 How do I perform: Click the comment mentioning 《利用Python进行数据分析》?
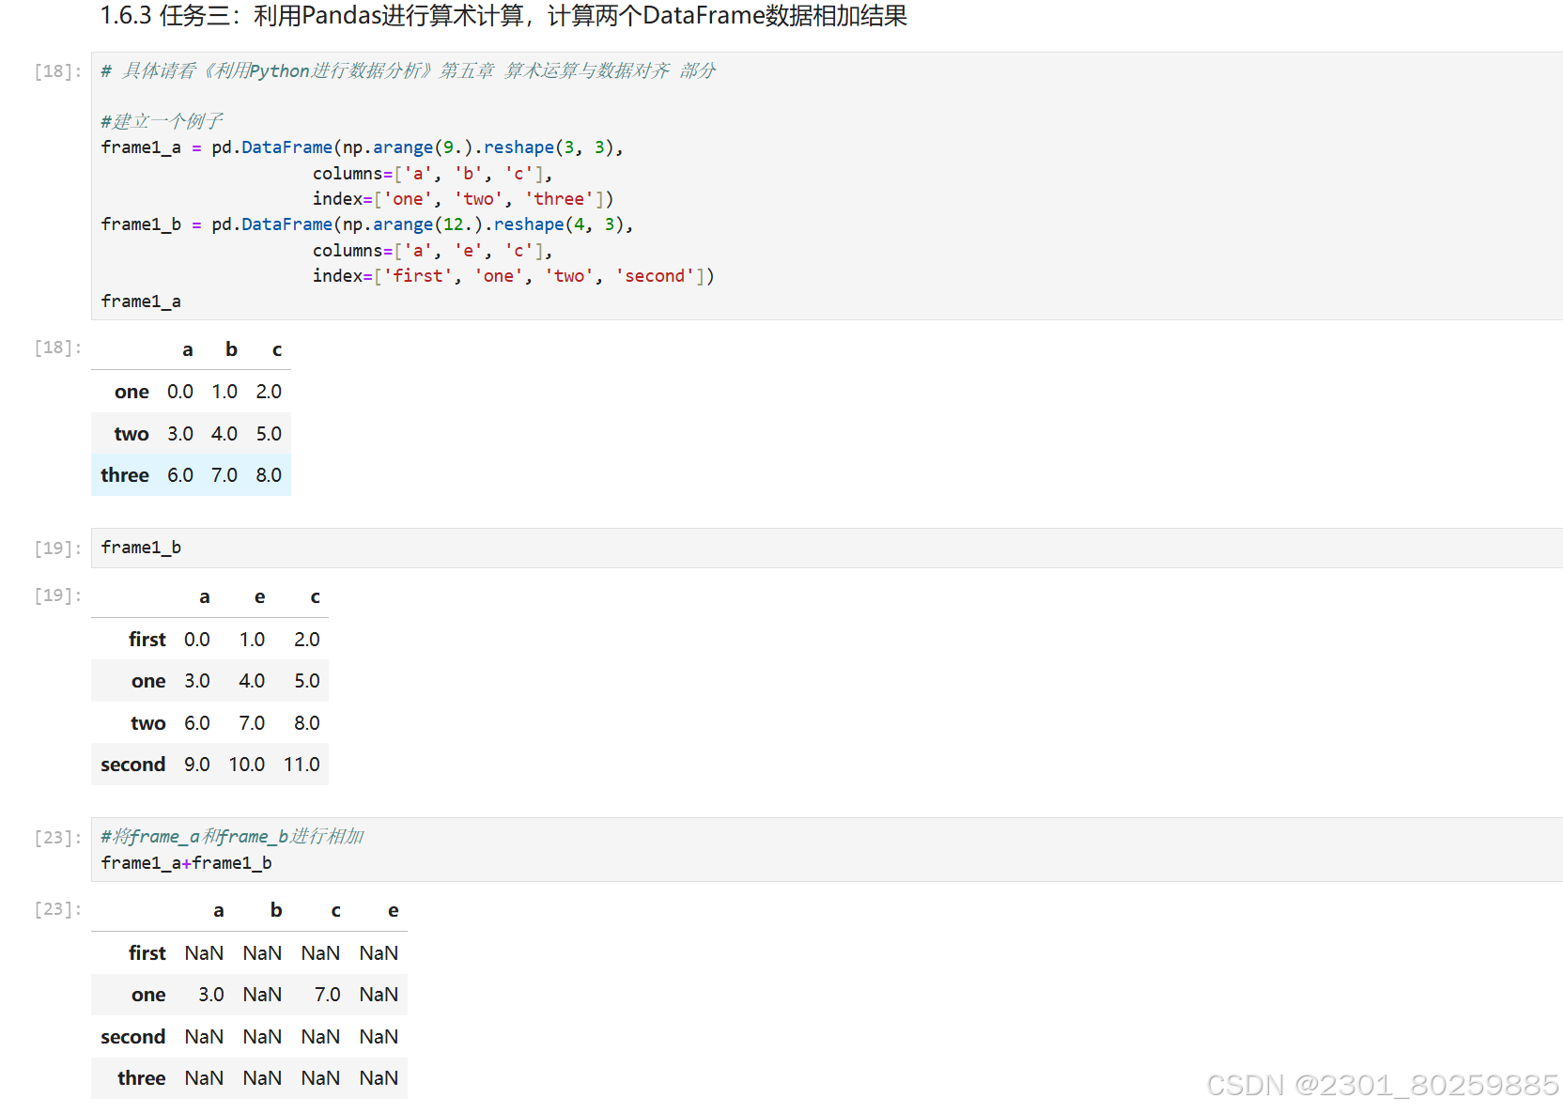pos(408,70)
